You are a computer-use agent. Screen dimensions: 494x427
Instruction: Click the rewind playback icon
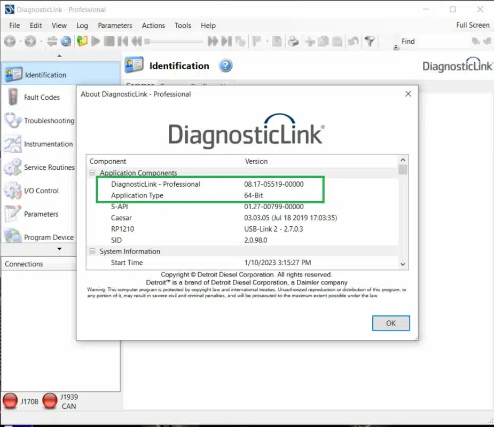[x=136, y=41]
